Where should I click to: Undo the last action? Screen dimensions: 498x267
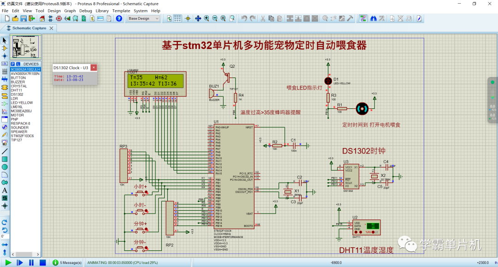tap(244, 18)
